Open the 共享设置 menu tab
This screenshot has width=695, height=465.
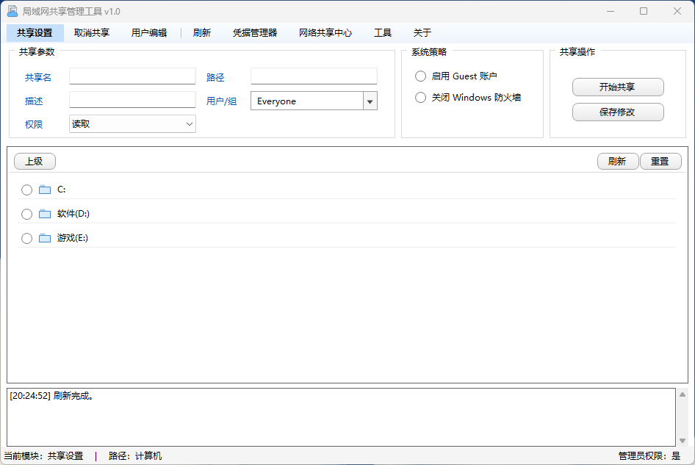click(x=35, y=33)
